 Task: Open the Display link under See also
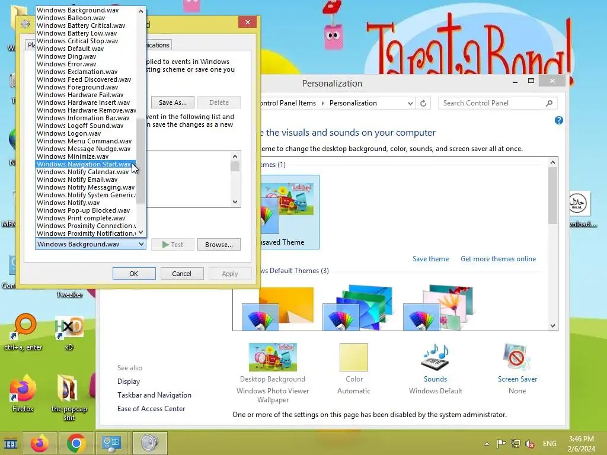tap(129, 382)
